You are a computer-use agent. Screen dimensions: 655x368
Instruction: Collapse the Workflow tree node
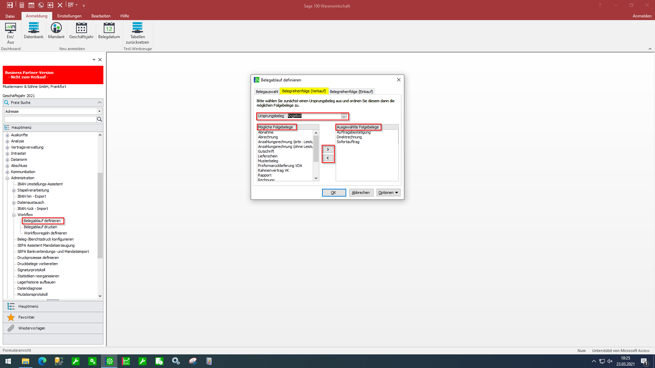14,215
